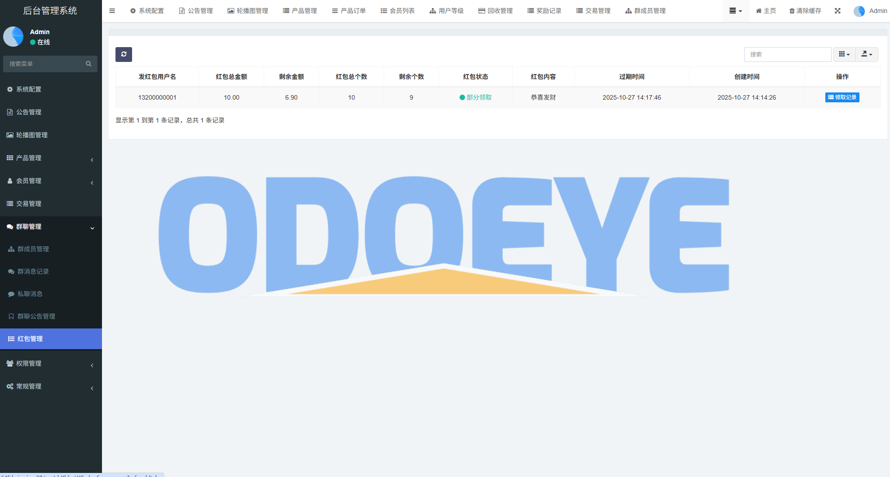Sort by the 剩余金额 column header
Image resolution: width=890 pixels, height=477 pixels.
tap(291, 77)
